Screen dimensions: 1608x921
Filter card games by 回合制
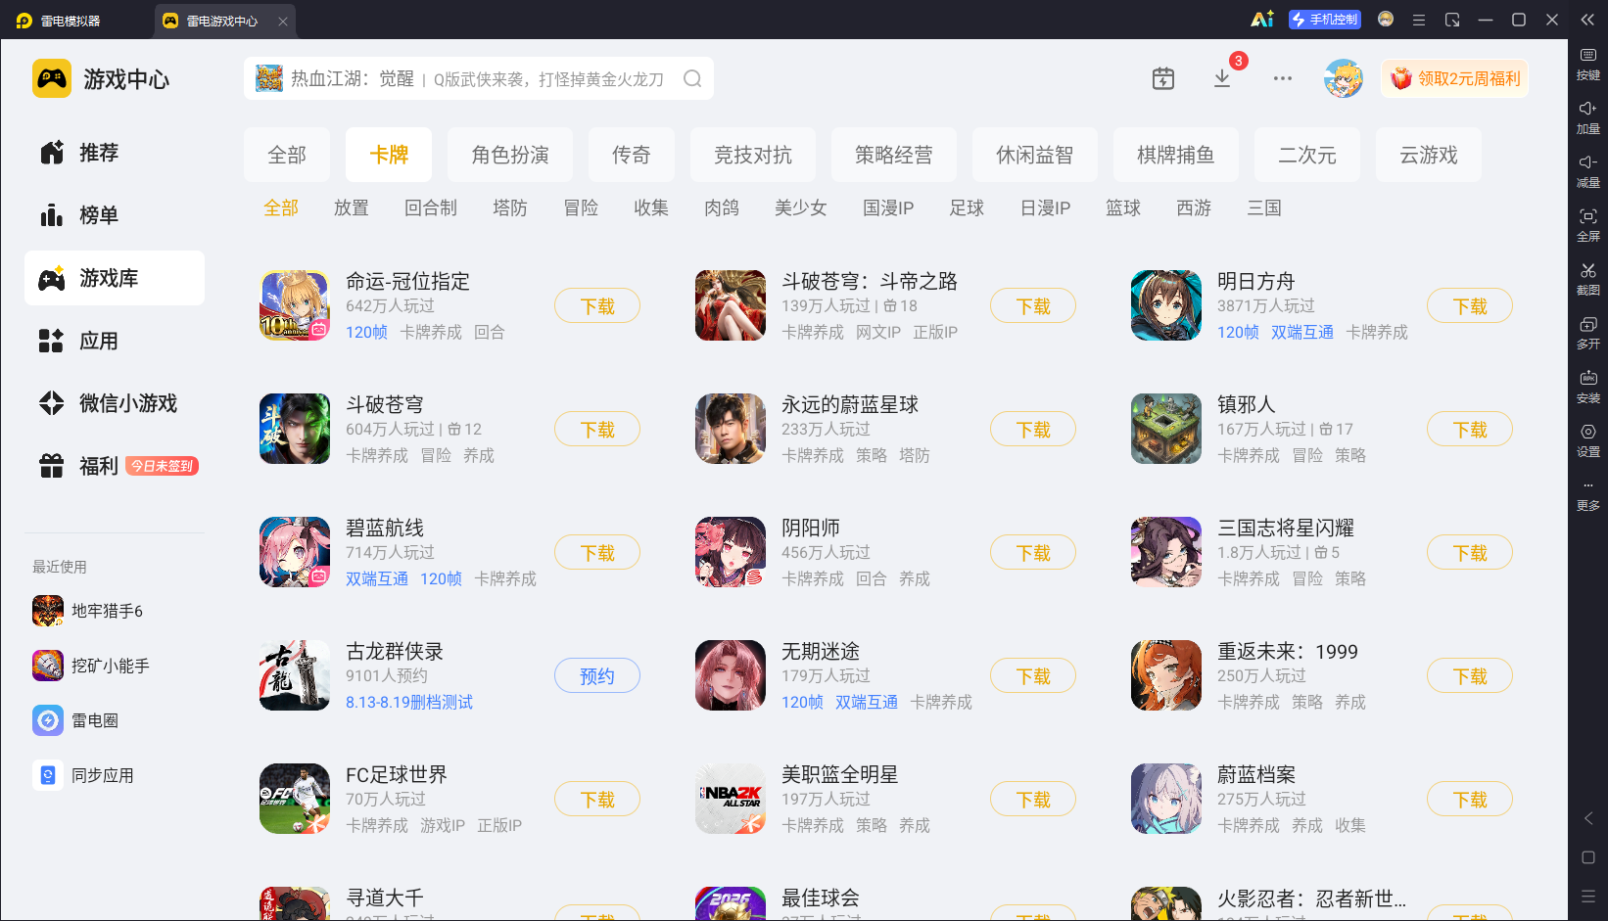tap(431, 207)
